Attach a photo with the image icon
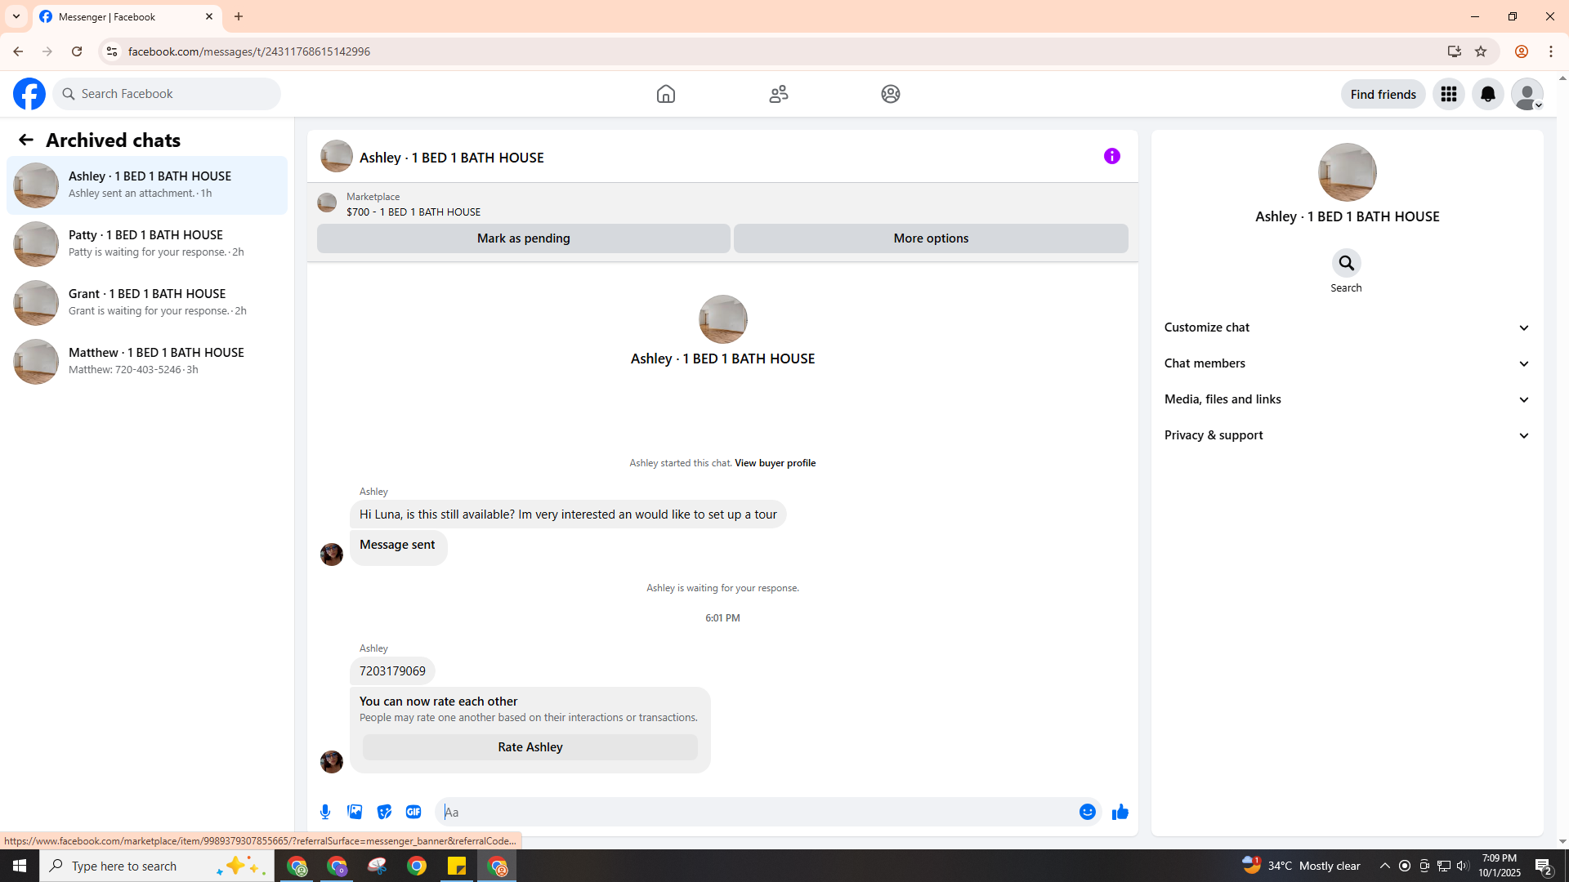Viewport: 1569px width, 882px height. tap(355, 812)
